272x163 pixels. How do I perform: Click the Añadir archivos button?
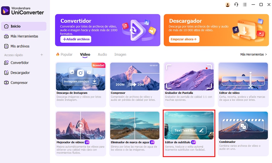[76, 39]
